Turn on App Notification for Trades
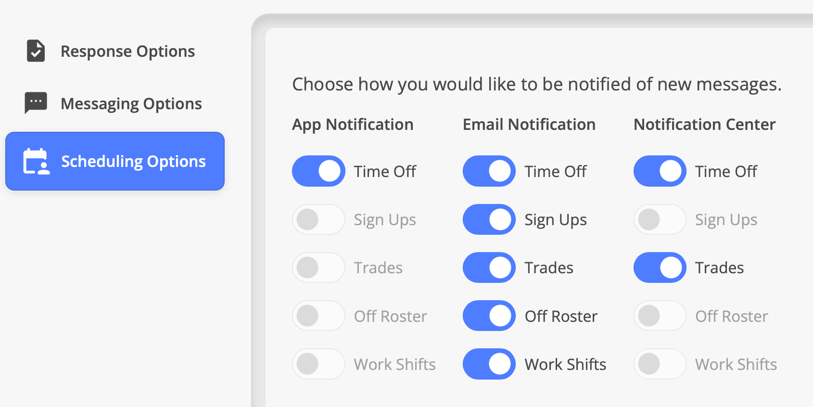Image resolution: width=813 pixels, height=407 pixels. tap(318, 267)
